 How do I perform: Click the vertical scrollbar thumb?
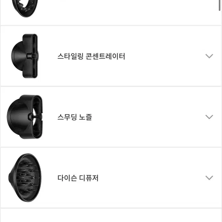click(220, 5)
